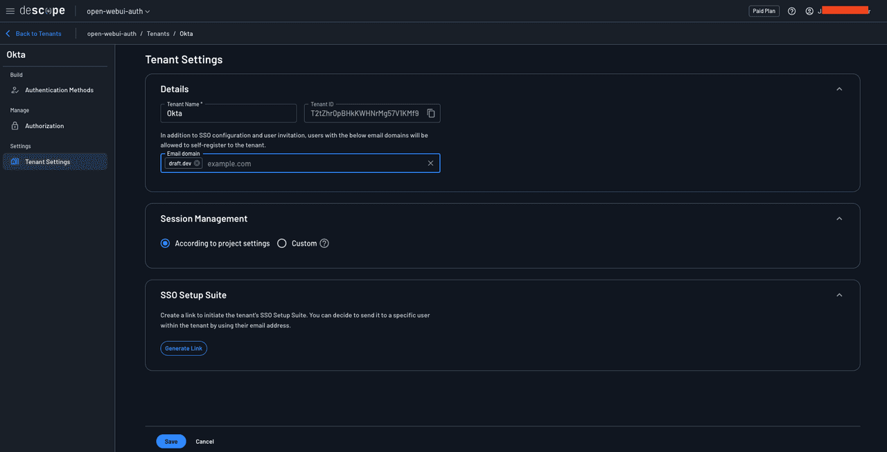Click the Custom session help tooltip icon
This screenshot has width=887, height=452.
324,244
